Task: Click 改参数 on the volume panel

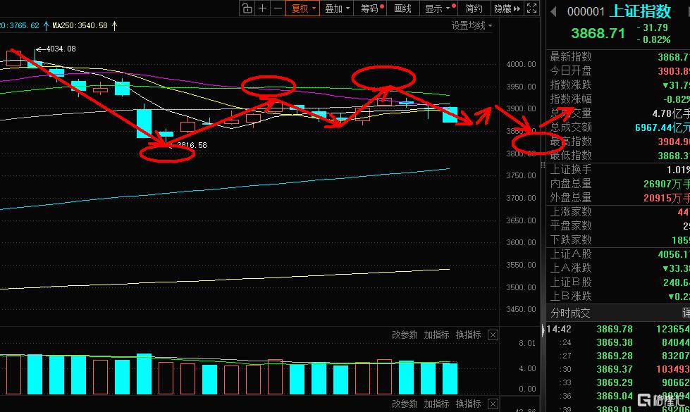Action: 405,335
